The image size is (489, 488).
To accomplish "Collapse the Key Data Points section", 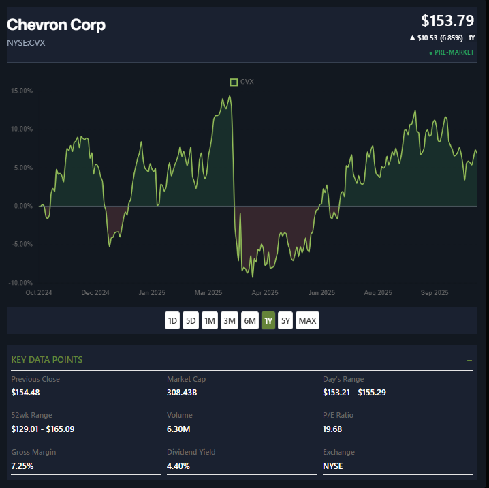I will click(x=469, y=360).
